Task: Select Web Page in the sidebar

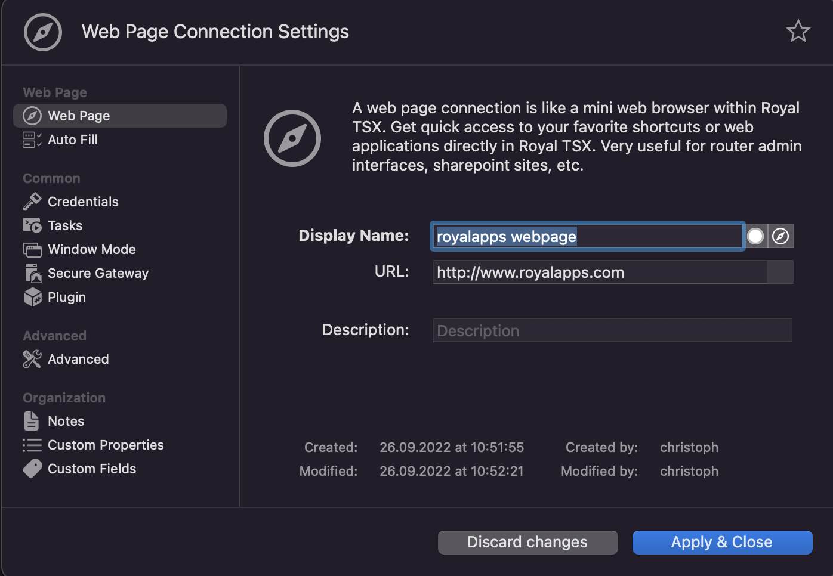Action: pyautogui.click(x=79, y=116)
